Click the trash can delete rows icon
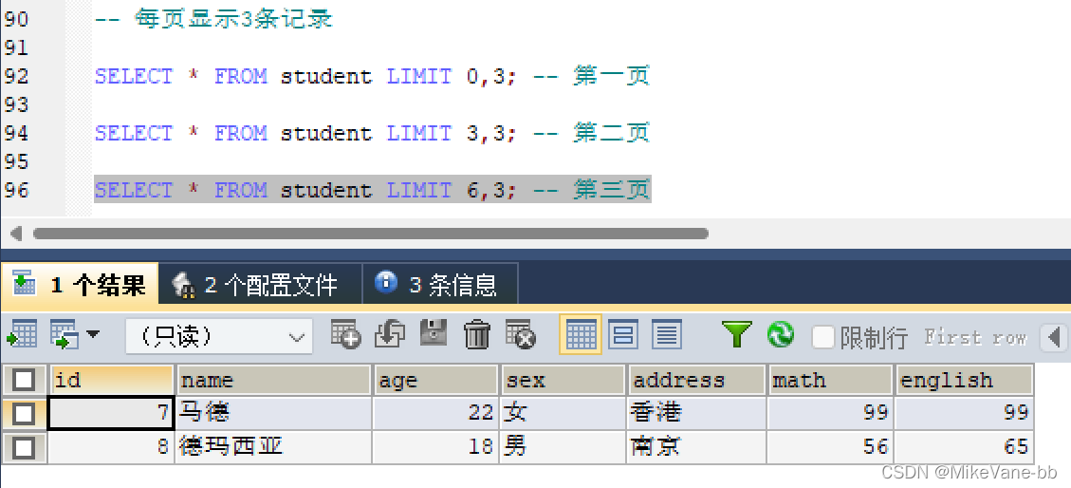The image size is (1071, 488). tap(477, 335)
